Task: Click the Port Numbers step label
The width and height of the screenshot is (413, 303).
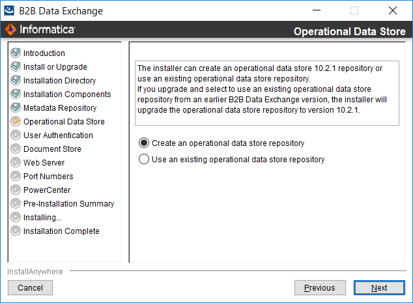Action: (48, 177)
